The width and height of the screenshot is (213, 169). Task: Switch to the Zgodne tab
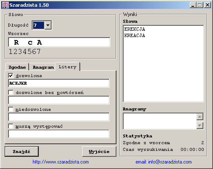17,67
